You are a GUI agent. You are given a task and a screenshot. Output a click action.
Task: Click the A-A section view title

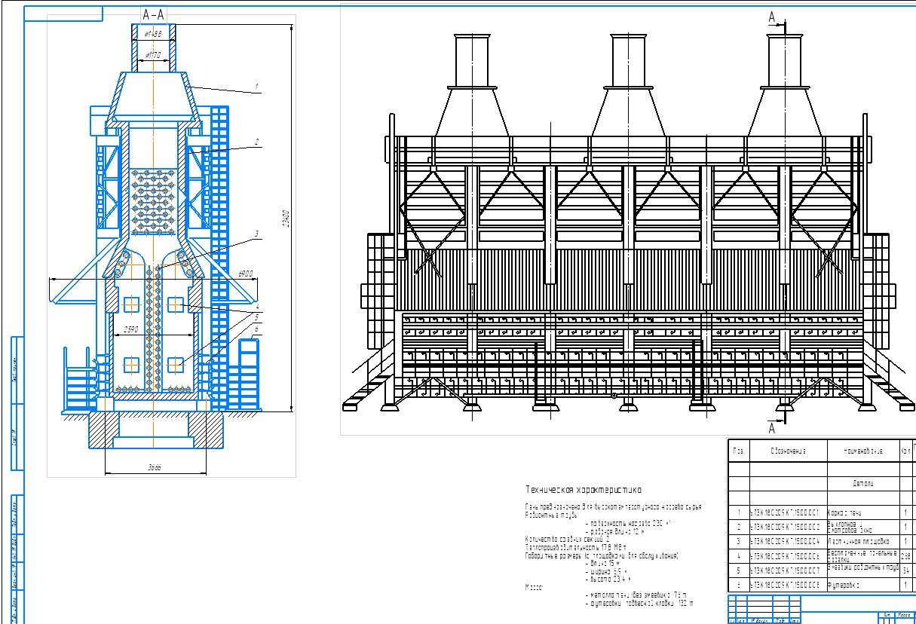click(x=155, y=14)
